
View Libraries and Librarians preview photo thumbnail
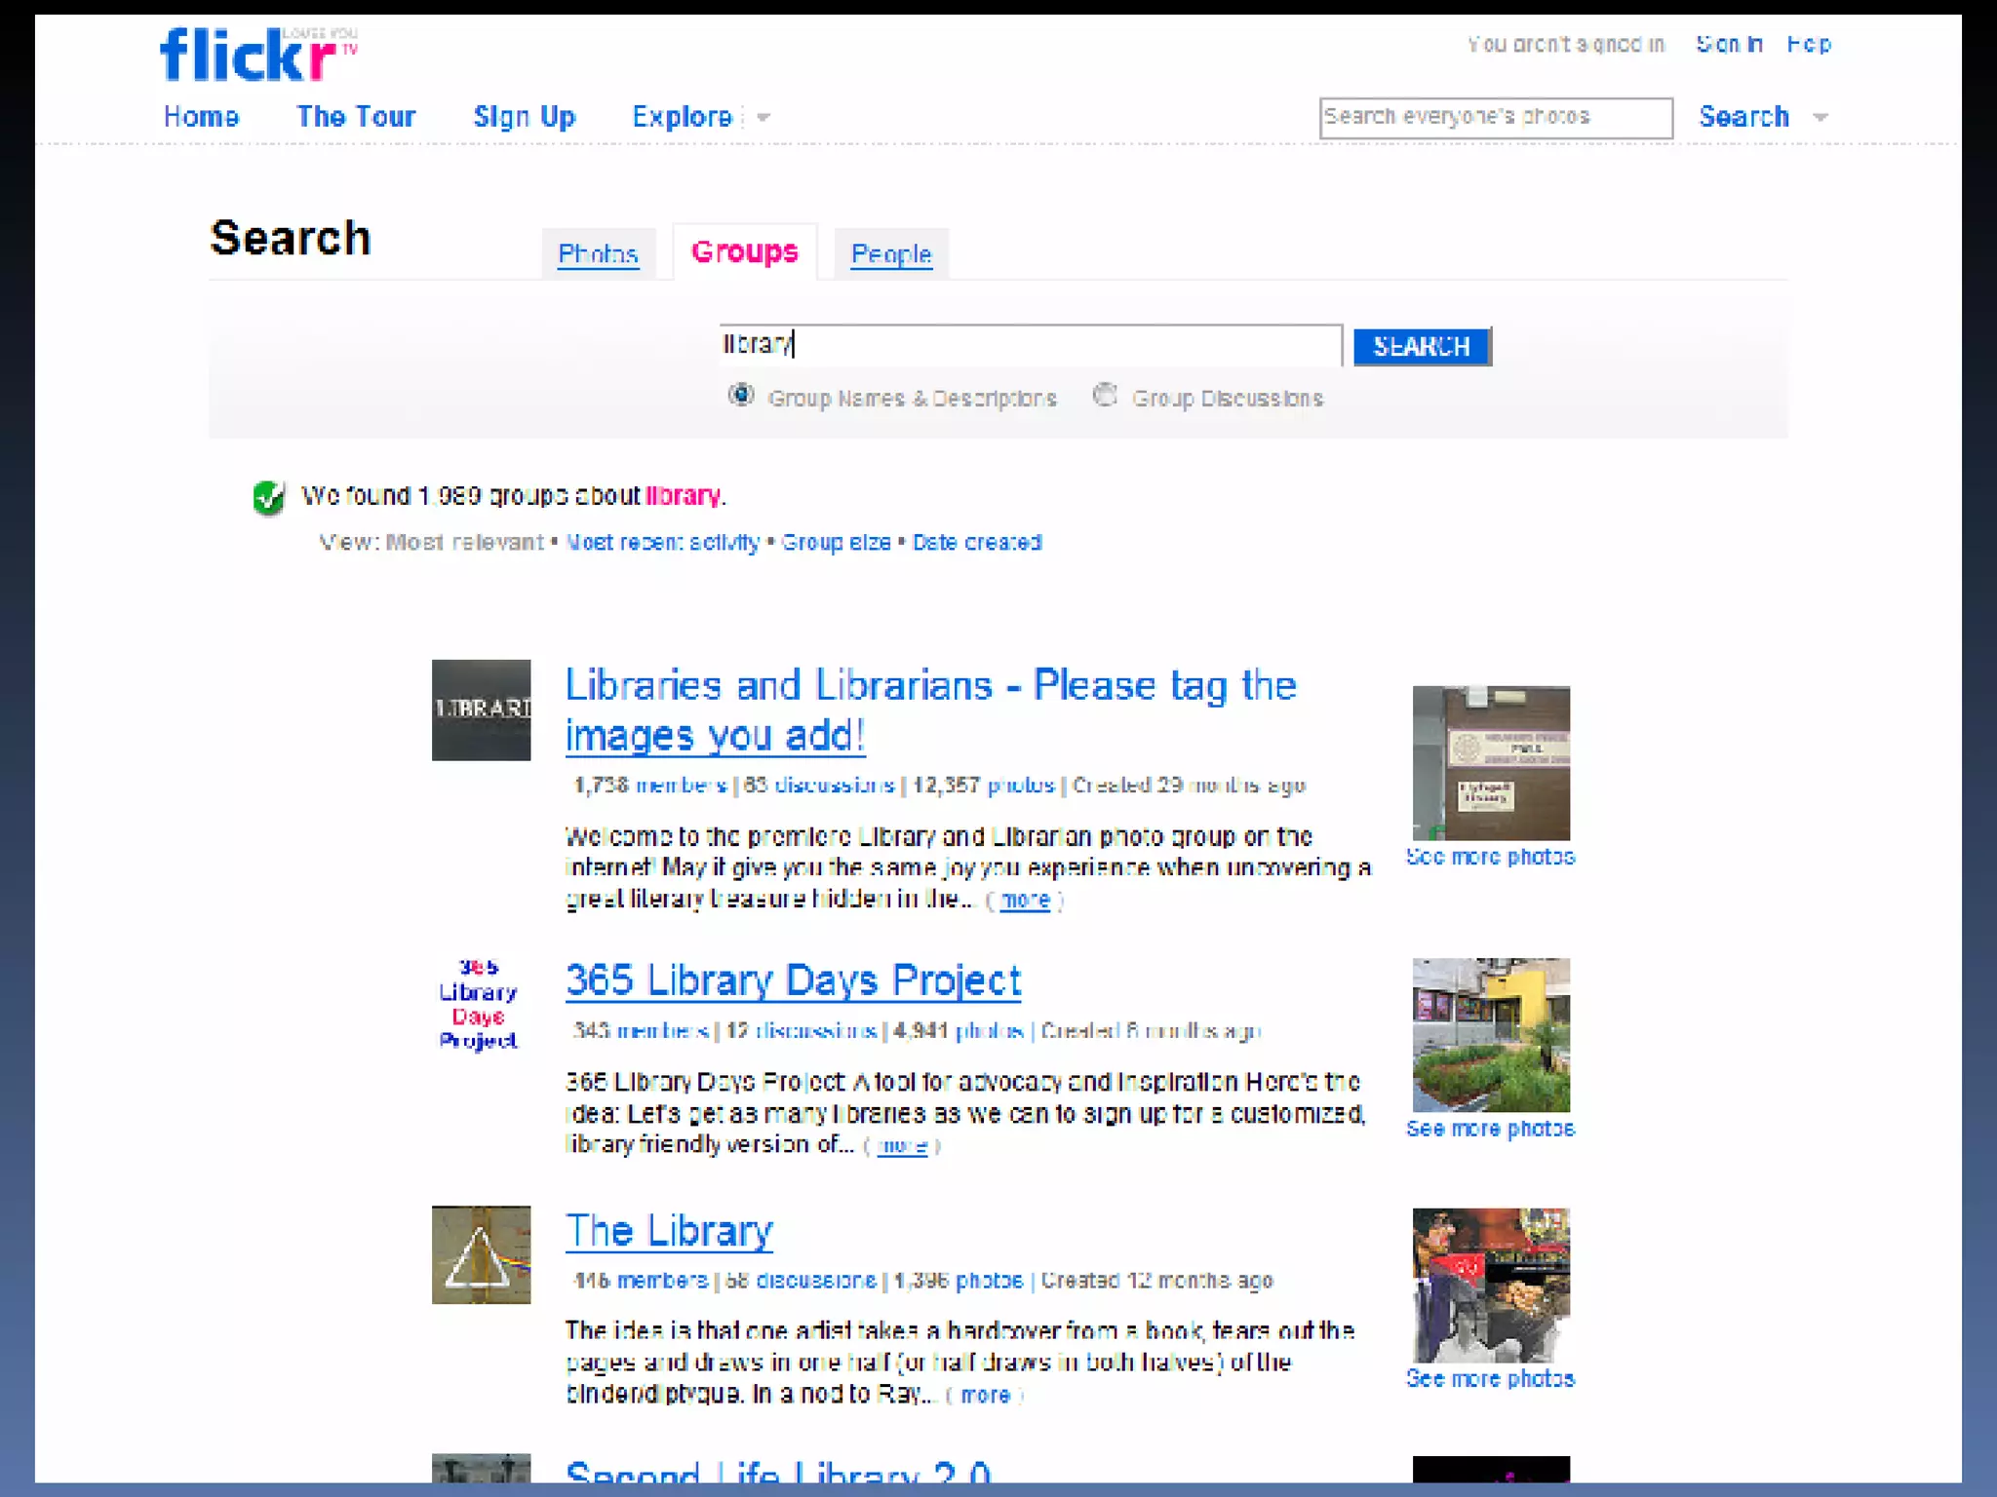point(1491,763)
